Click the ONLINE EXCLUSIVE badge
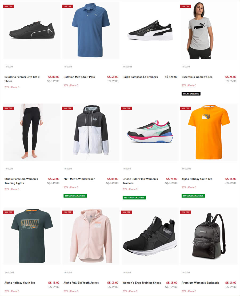Image resolution: width=240 pixels, height=296 pixels. tap(191, 94)
